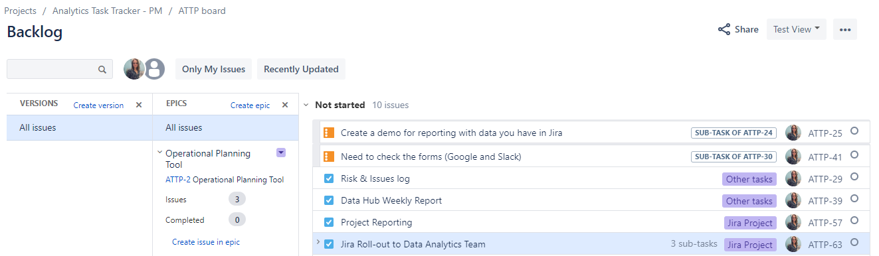Click the Create epic link

(x=250, y=105)
